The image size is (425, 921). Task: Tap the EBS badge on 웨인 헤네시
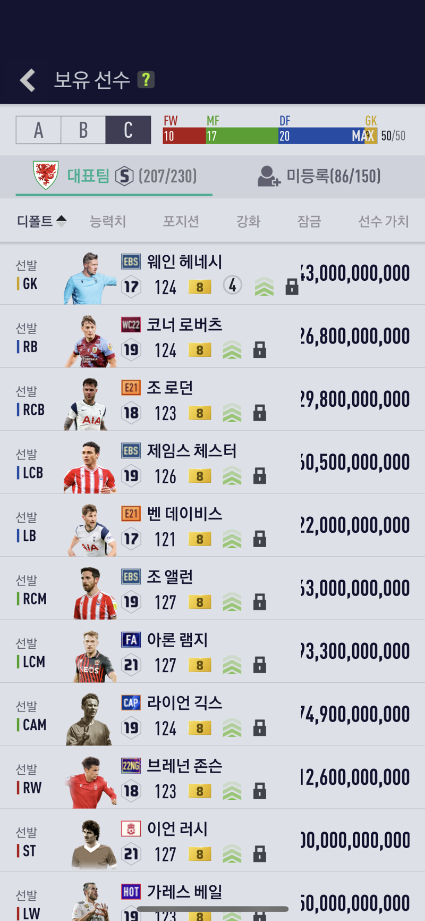point(131,262)
